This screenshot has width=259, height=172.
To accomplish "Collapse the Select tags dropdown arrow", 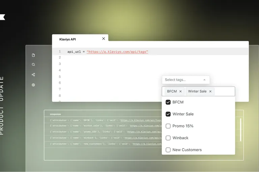I will 204,80.
